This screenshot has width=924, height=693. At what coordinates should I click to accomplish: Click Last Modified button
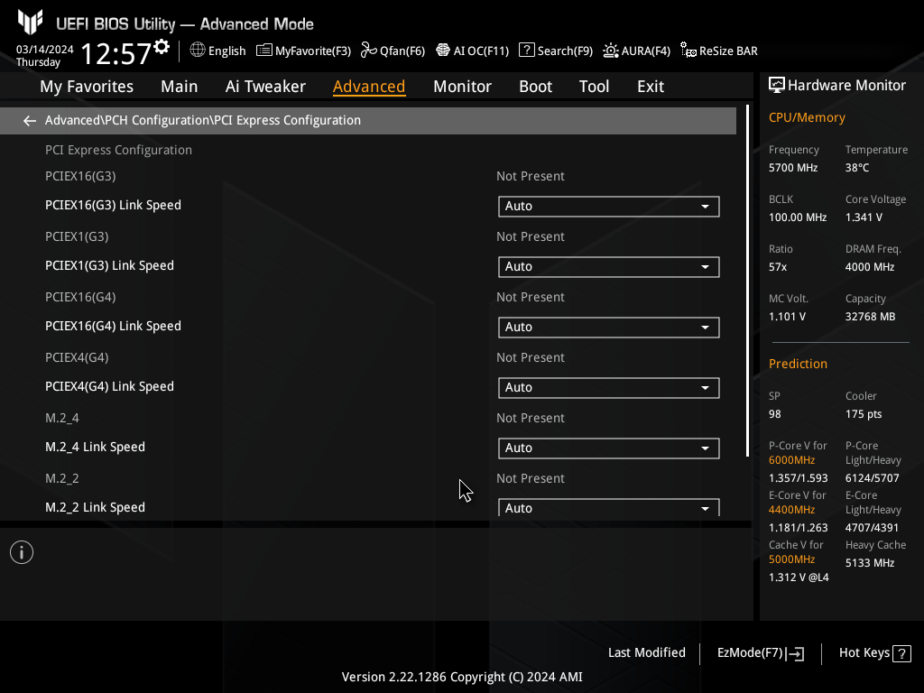[x=646, y=653]
